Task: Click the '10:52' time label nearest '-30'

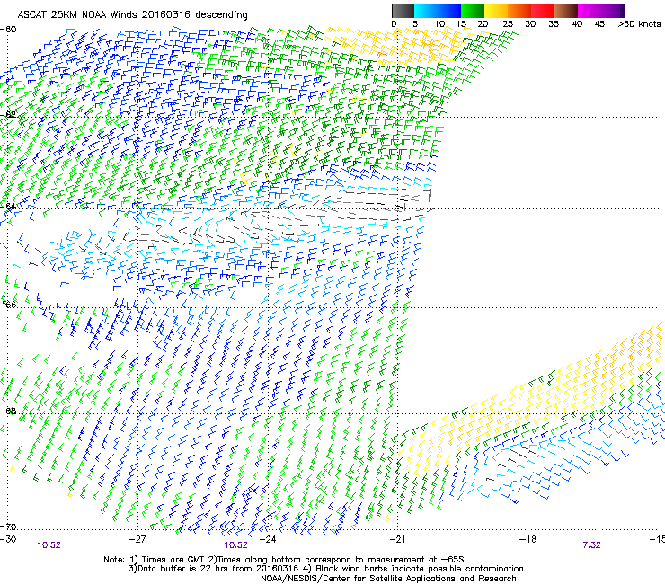Action: (49, 545)
